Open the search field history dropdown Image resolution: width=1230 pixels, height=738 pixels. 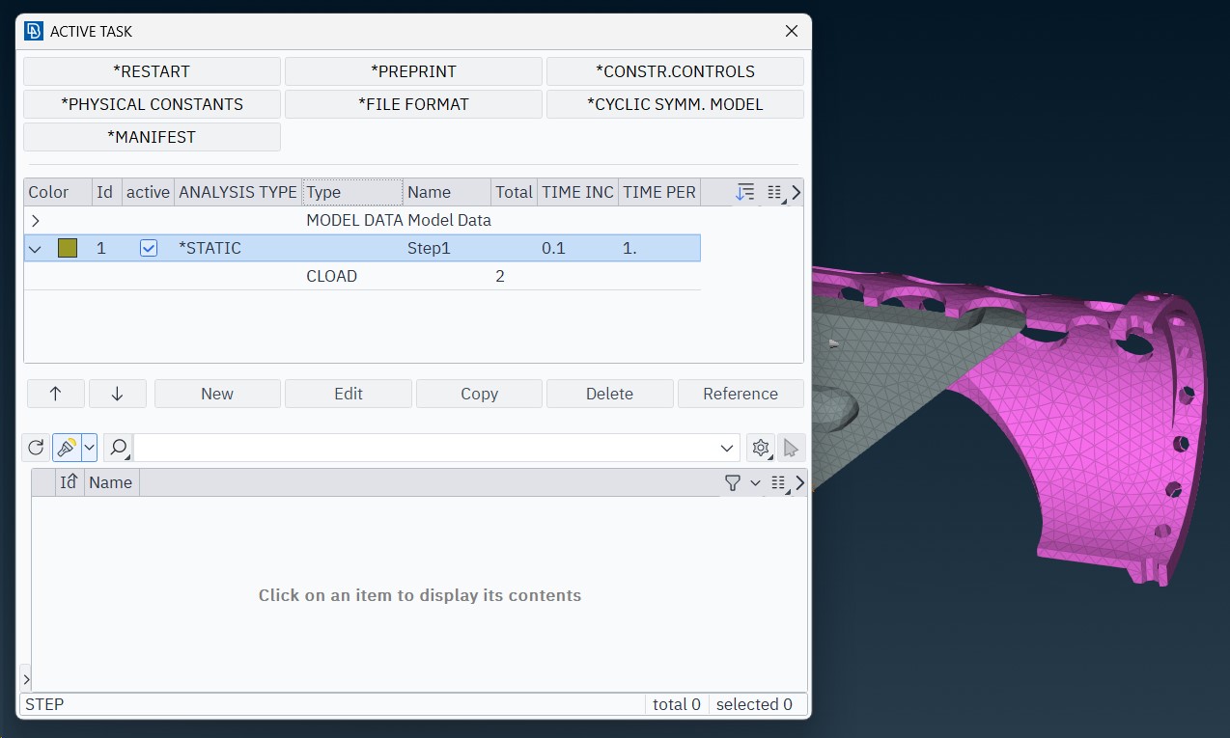[727, 448]
